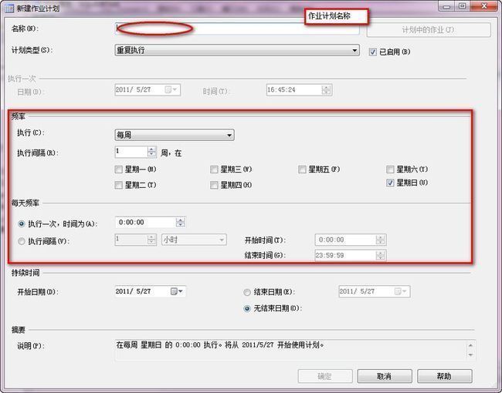502x393 pixels.
Task: Check the 星期四 checkbox
Action: point(214,185)
